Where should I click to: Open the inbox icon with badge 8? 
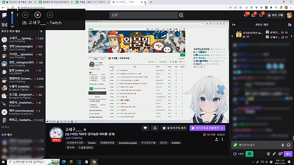tap(253, 15)
